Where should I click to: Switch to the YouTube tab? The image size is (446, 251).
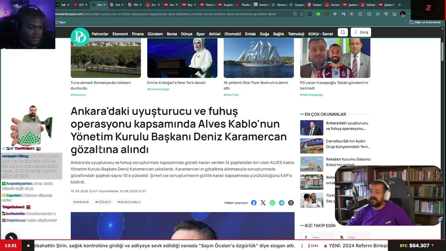[x=80, y=5]
